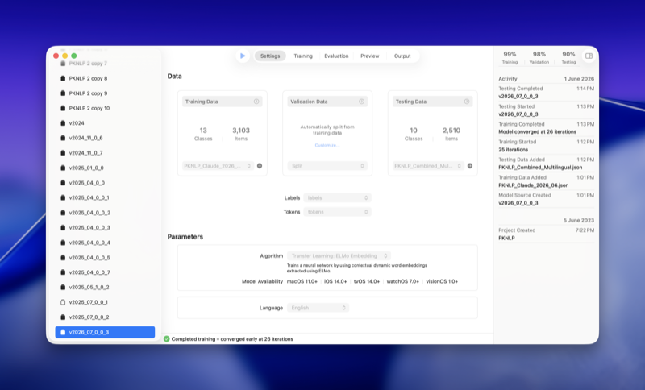The image size is (645, 390).
Task: Click the macOS 11.0+ availability label
Action: coord(302,281)
